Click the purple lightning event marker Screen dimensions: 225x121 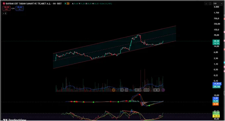click(x=163, y=90)
